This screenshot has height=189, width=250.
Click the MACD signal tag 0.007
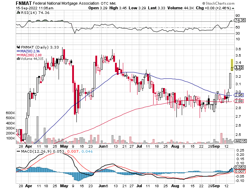[239, 171]
